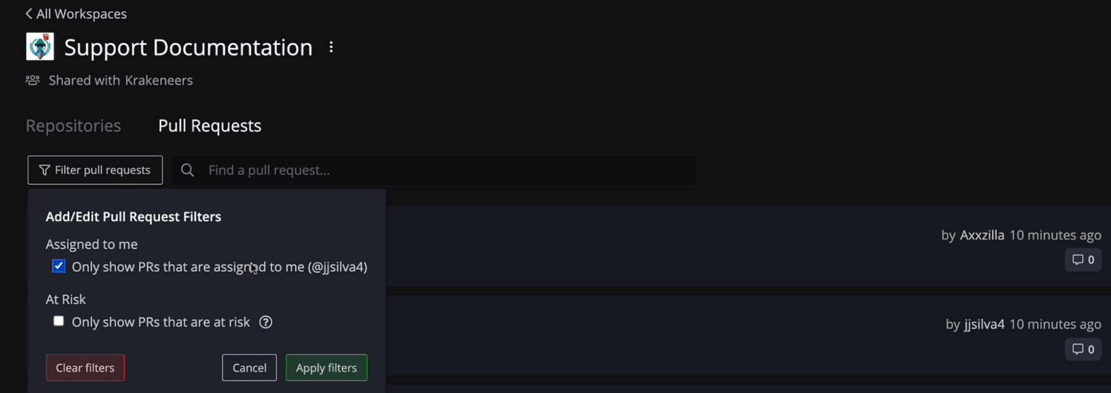Cancel the filter dialog
1111x393 pixels.
click(249, 367)
